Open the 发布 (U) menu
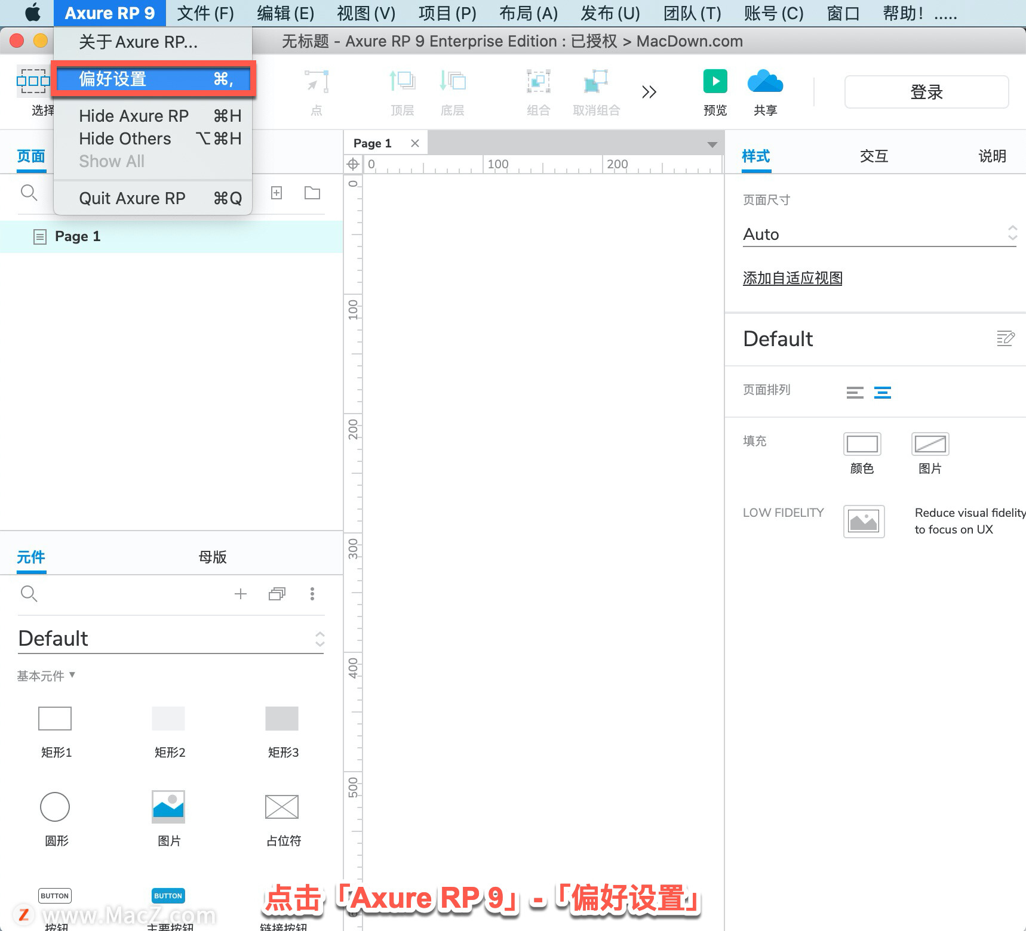 click(610, 13)
